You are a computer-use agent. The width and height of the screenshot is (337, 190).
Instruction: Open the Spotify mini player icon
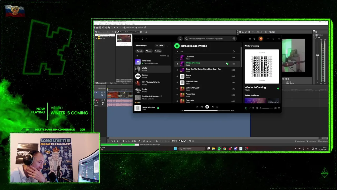point(275,108)
